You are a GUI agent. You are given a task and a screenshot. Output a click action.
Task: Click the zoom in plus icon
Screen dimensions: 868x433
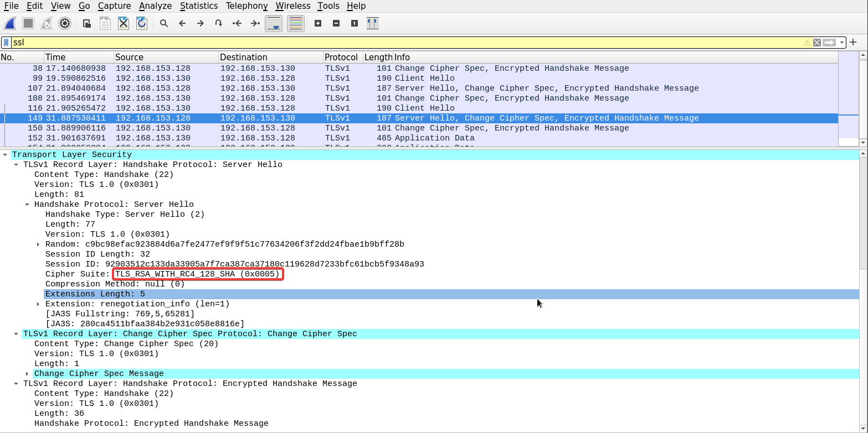click(x=318, y=23)
